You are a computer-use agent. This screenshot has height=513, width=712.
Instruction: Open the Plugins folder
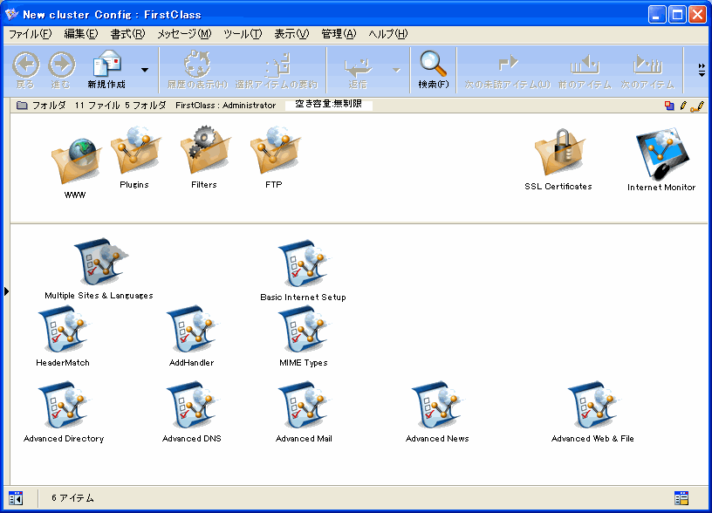pyautogui.click(x=134, y=151)
